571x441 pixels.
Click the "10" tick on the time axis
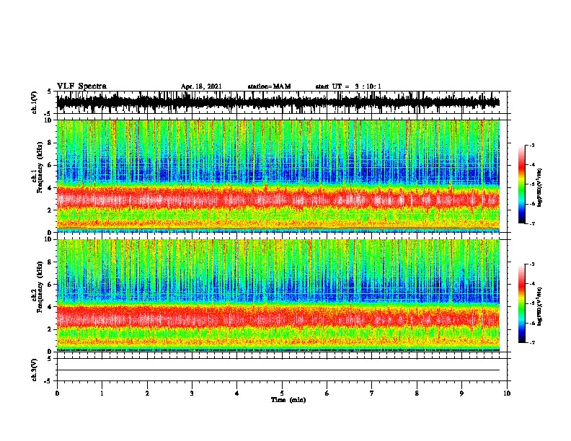507,393
